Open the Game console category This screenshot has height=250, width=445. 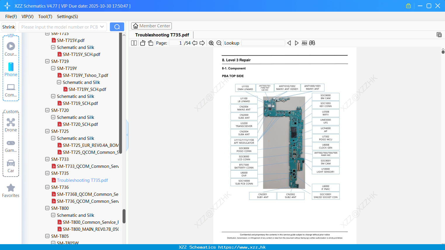(x=11, y=146)
